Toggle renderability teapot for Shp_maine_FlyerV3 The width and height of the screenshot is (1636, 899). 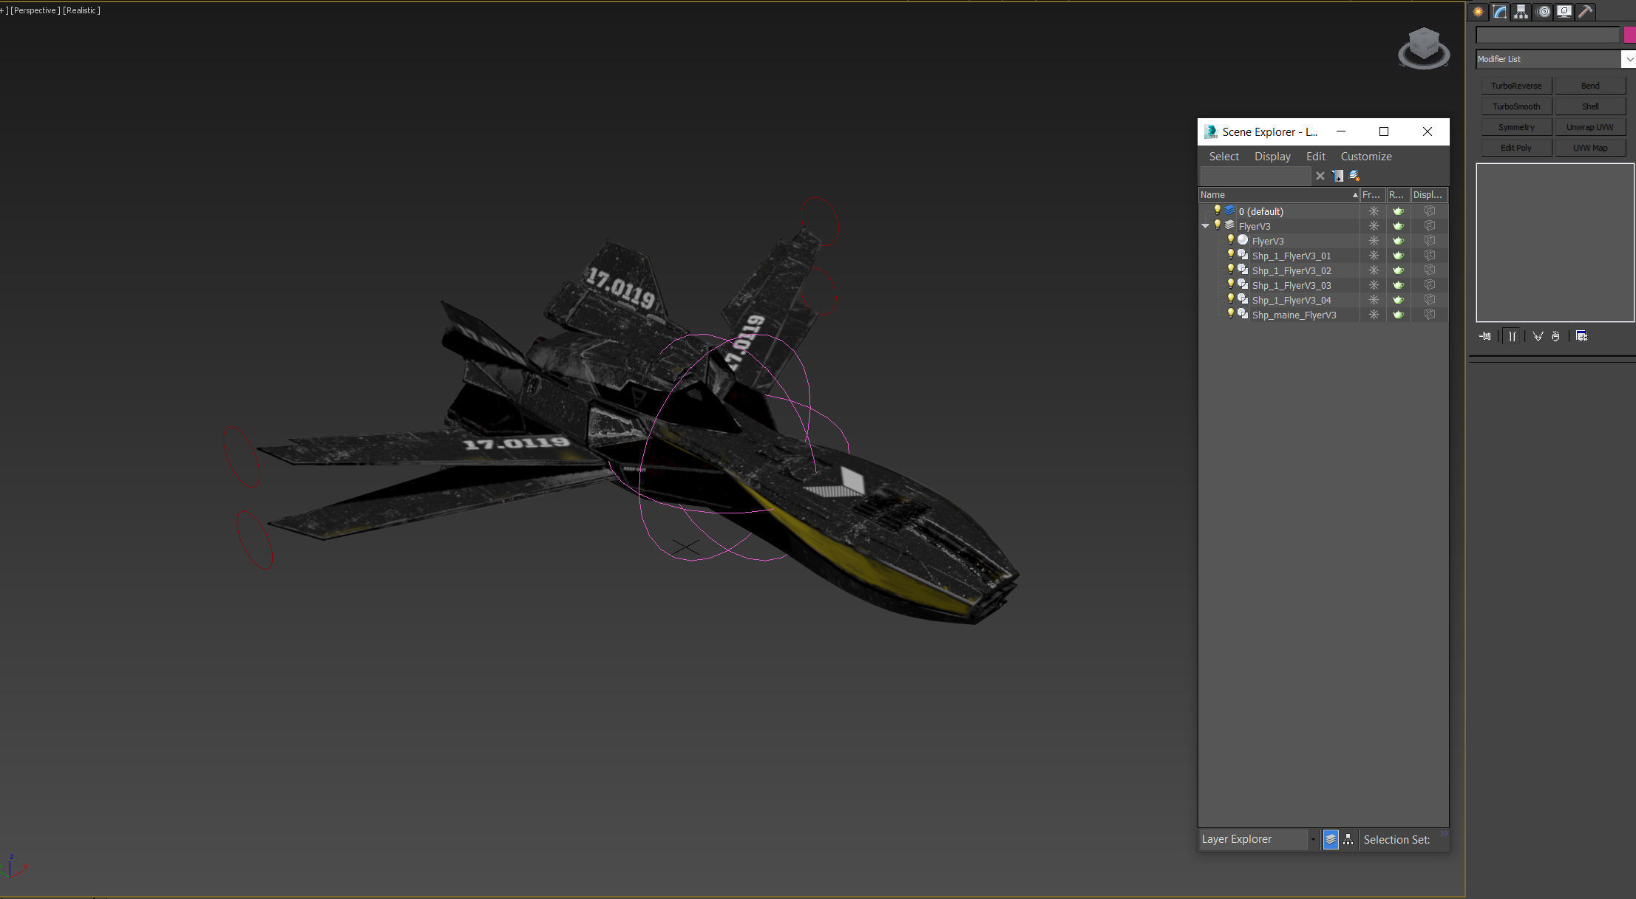pyautogui.click(x=1398, y=314)
